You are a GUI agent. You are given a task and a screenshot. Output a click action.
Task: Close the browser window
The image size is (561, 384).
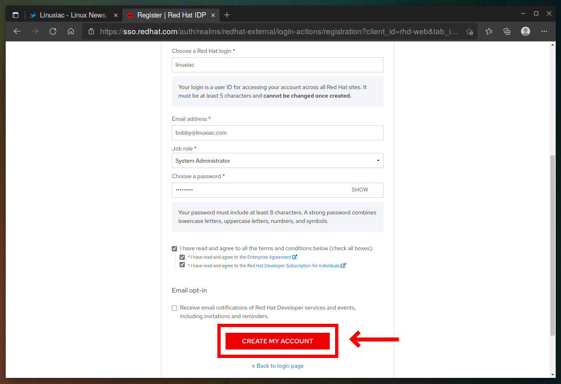pyautogui.click(x=549, y=13)
